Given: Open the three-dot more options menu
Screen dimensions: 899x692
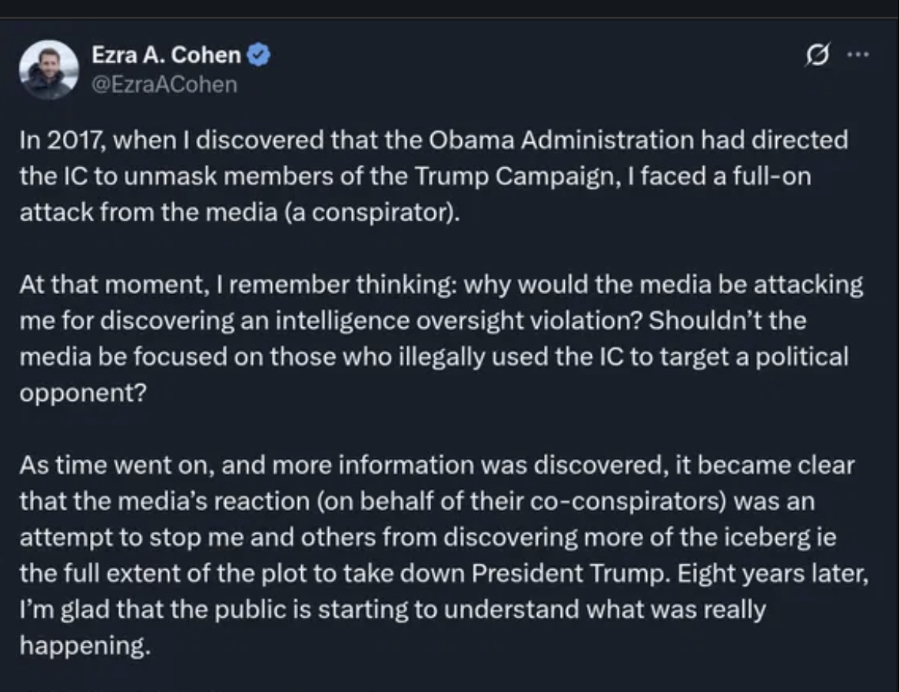Looking at the screenshot, I should click(x=858, y=55).
